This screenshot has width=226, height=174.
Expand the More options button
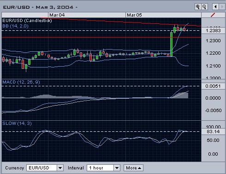click(133, 168)
